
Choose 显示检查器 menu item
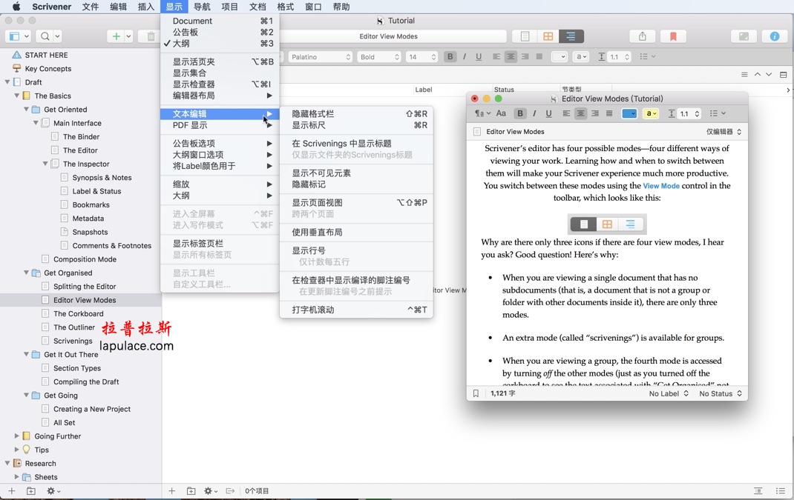(x=219, y=84)
